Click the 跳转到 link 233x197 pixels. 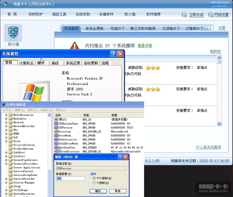(x=215, y=52)
